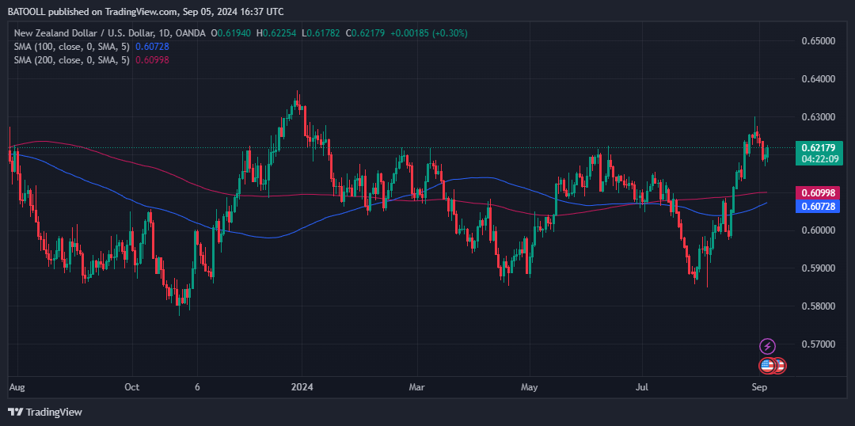The width and height of the screenshot is (855, 426).
Task: Click the blue 0.60728 SMA price label
Action: click(819, 207)
